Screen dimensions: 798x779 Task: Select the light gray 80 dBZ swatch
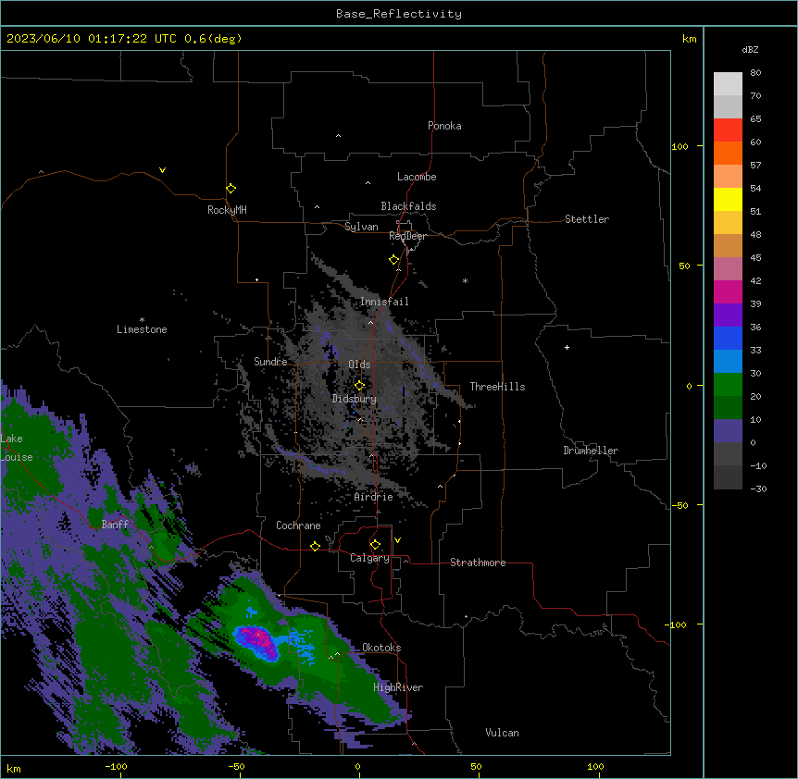pyautogui.click(x=728, y=83)
